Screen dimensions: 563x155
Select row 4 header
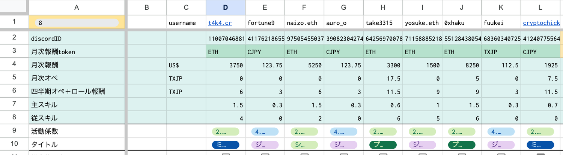click(x=14, y=64)
